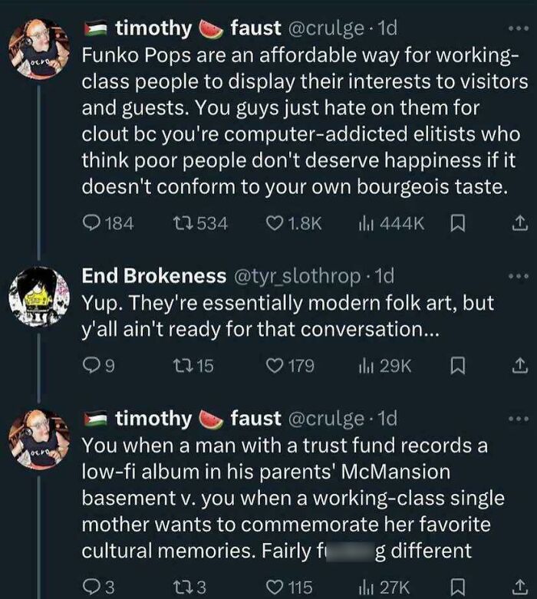
Task: Open more options on first tweet
Action: (x=519, y=28)
